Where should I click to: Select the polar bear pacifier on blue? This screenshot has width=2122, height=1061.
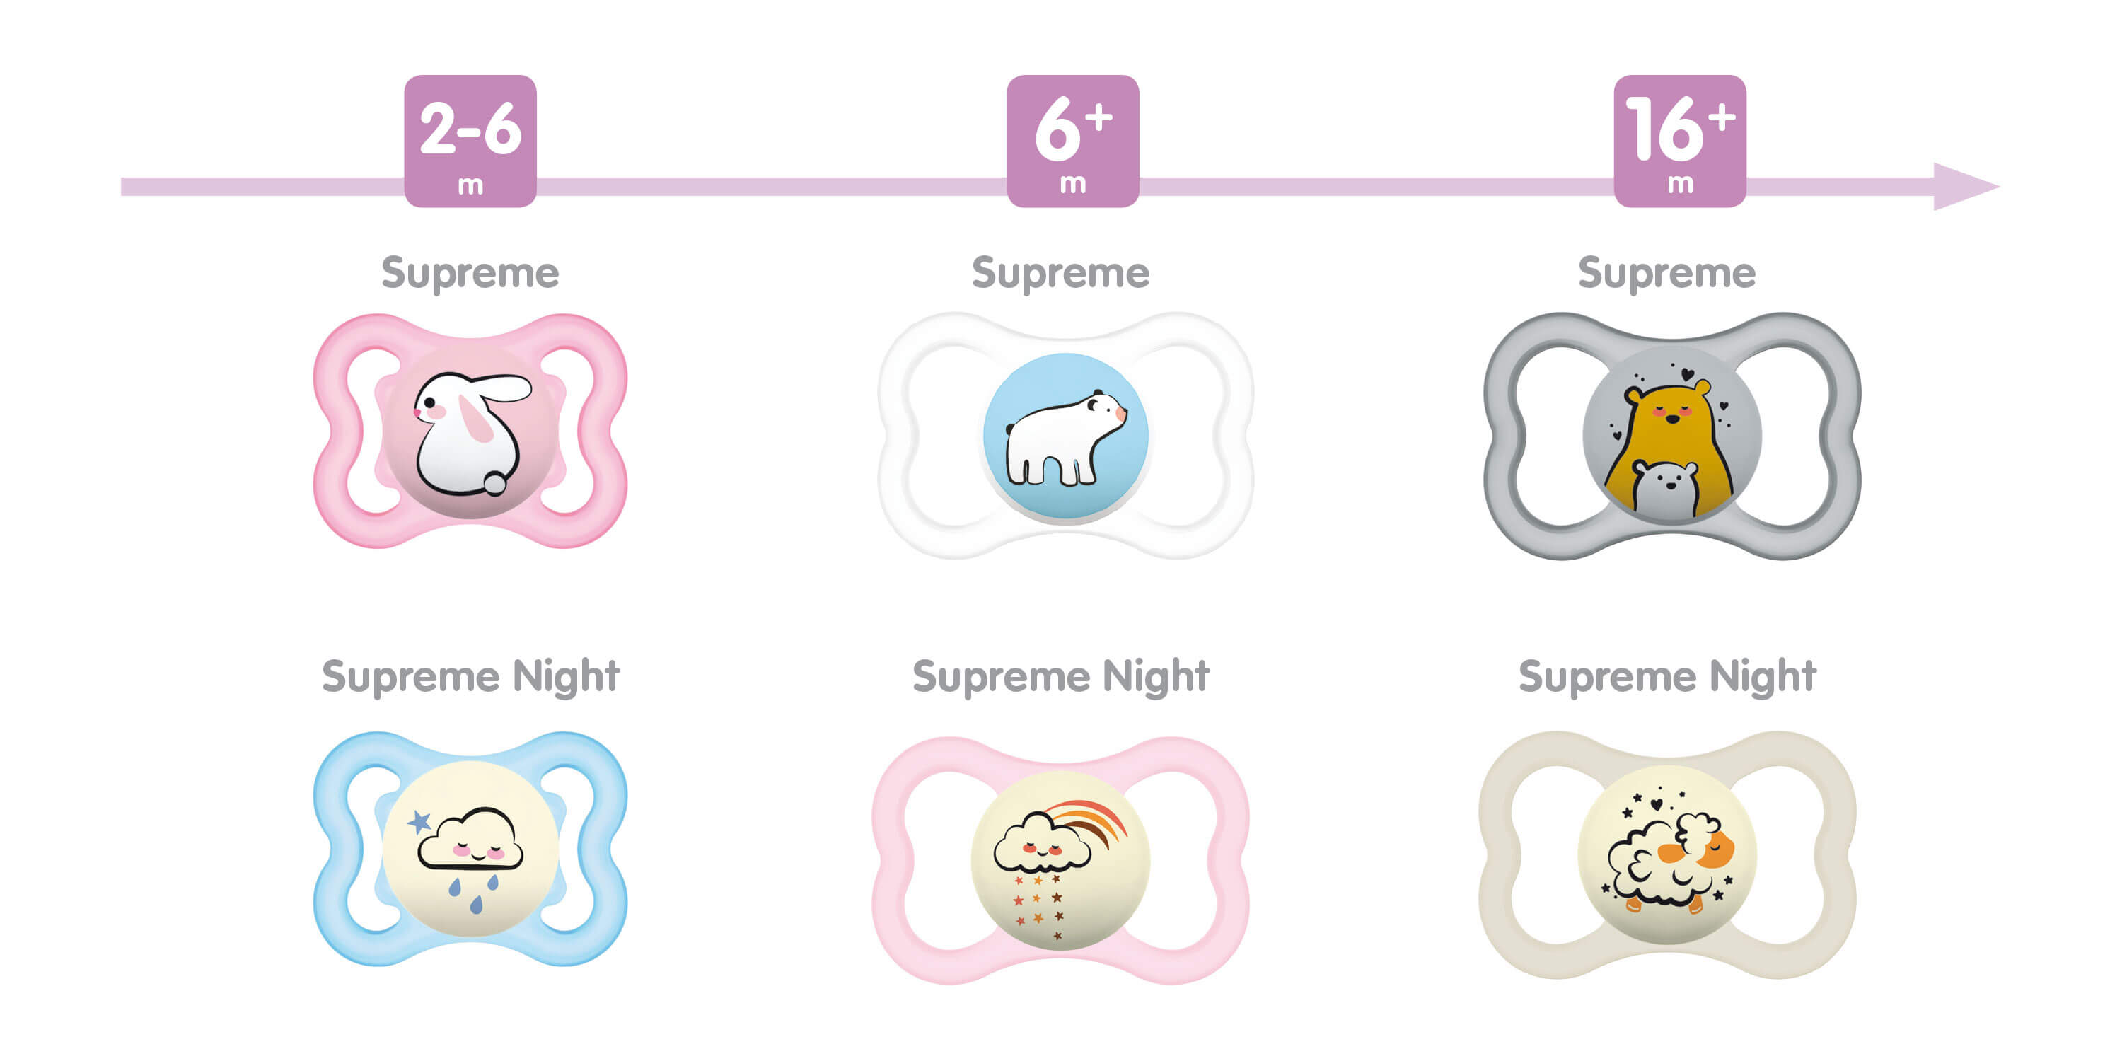(x=1066, y=436)
